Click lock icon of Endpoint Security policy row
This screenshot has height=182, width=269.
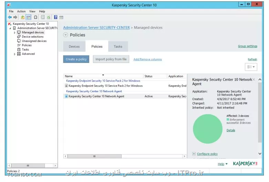[x=66, y=86]
